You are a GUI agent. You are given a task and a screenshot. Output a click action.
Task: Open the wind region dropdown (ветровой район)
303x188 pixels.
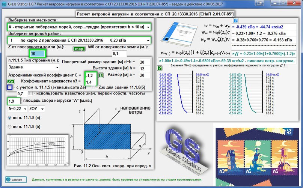click(x=79, y=41)
